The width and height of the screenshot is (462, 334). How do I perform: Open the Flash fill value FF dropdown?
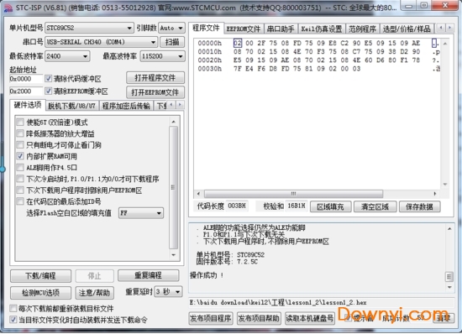(141, 213)
